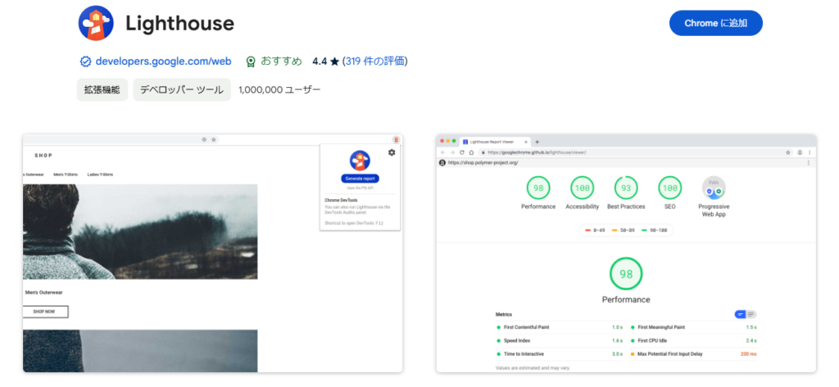Click the Max Potential First Input Delay row
The image size is (839, 387).
693,354
